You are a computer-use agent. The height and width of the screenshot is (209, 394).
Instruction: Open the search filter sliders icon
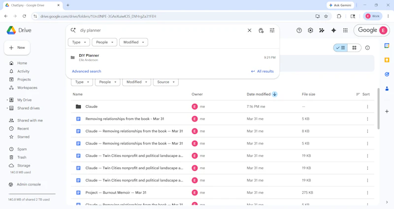pos(272,30)
